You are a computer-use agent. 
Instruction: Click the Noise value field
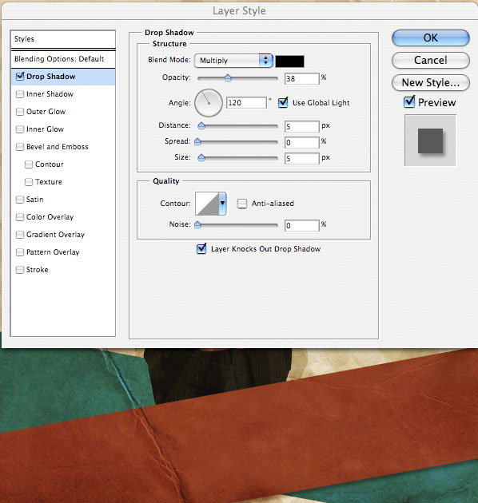[x=301, y=225]
